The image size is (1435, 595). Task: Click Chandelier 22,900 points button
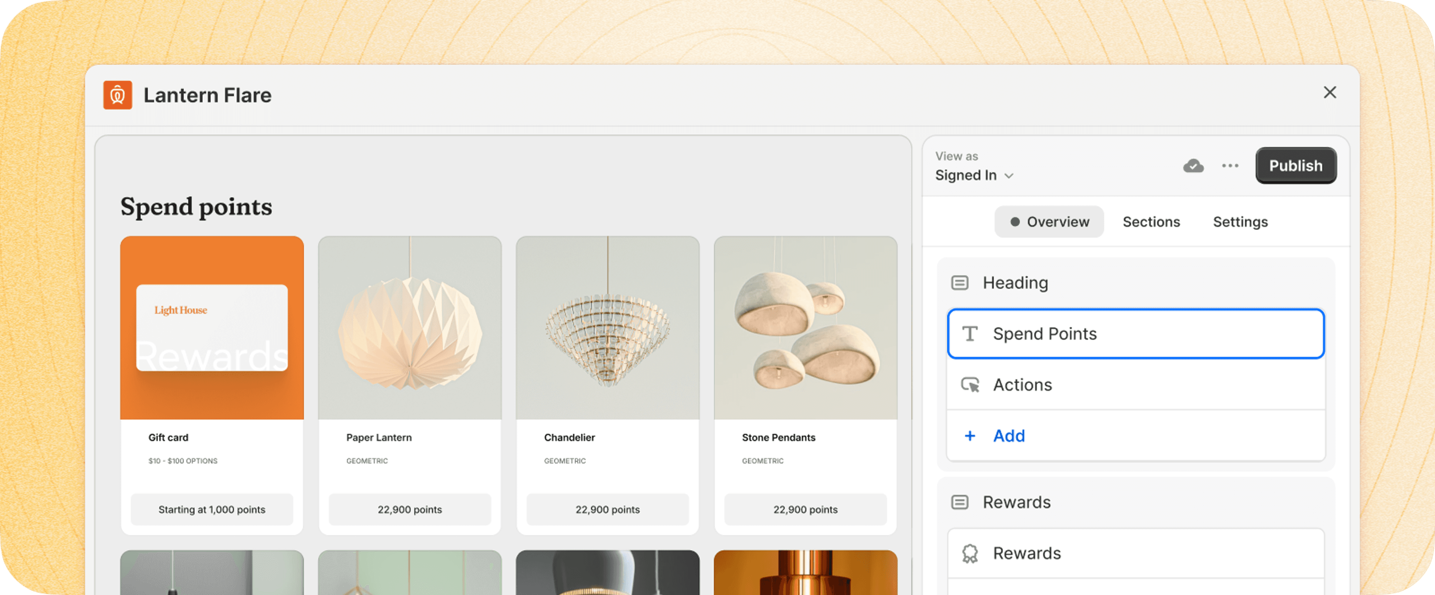pyautogui.click(x=607, y=509)
